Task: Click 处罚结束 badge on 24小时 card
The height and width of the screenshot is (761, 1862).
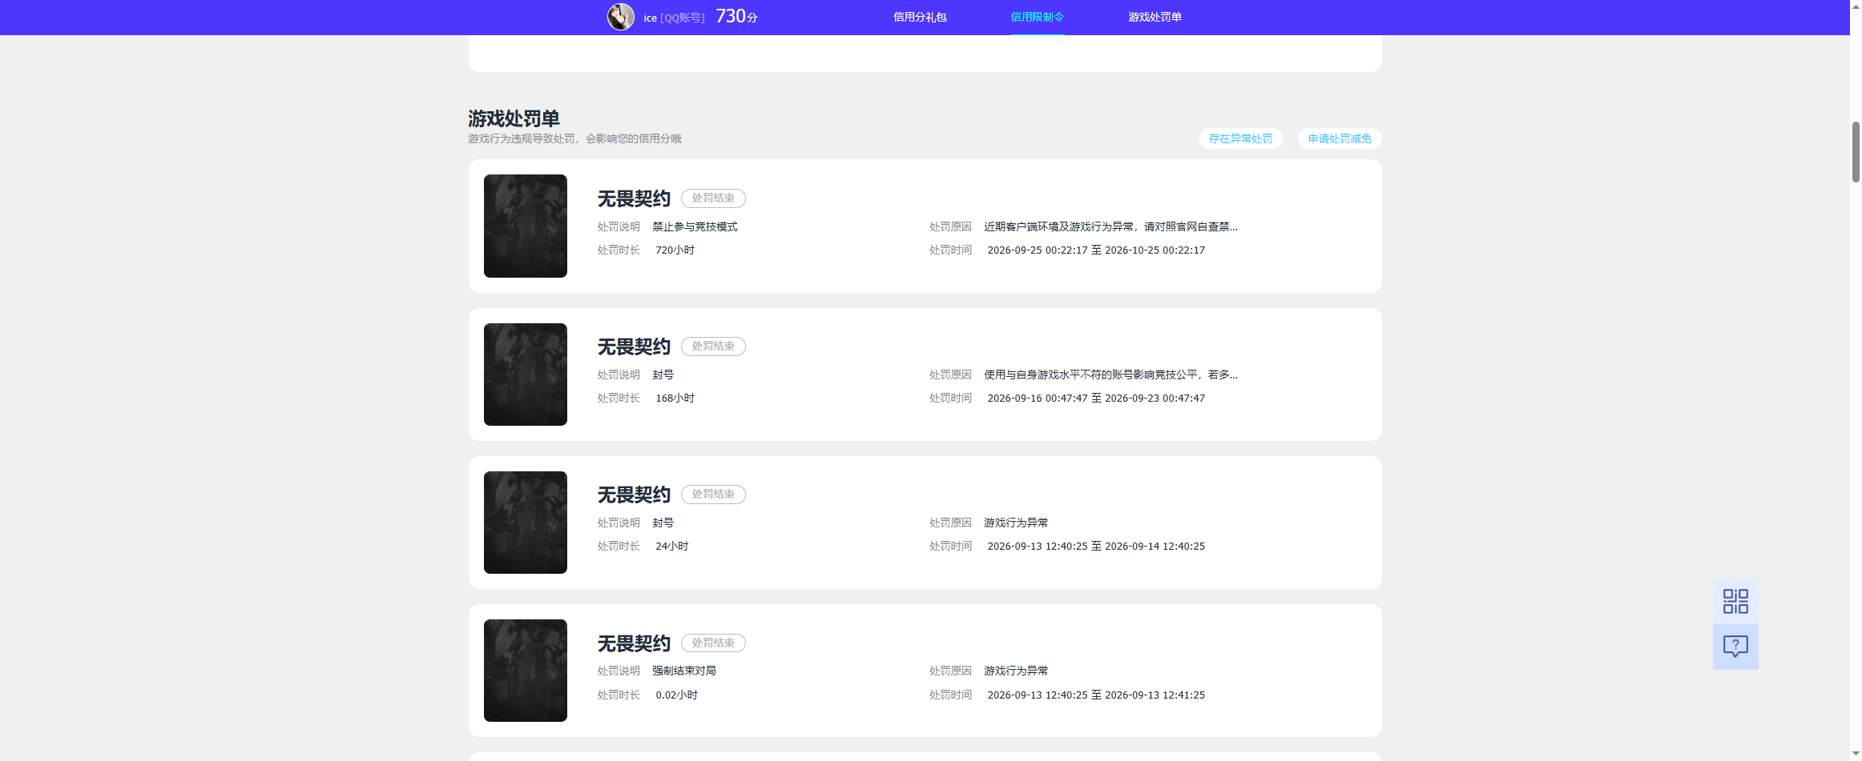Action: tap(713, 494)
